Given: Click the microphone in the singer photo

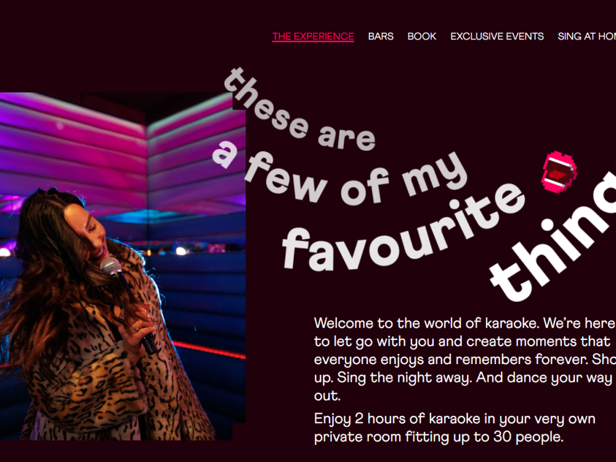Looking at the screenshot, I should 128,304.
